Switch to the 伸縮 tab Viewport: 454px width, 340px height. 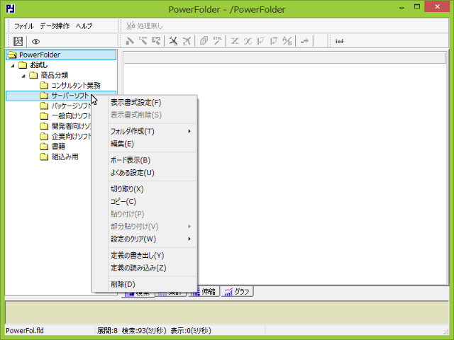pos(205,292)
